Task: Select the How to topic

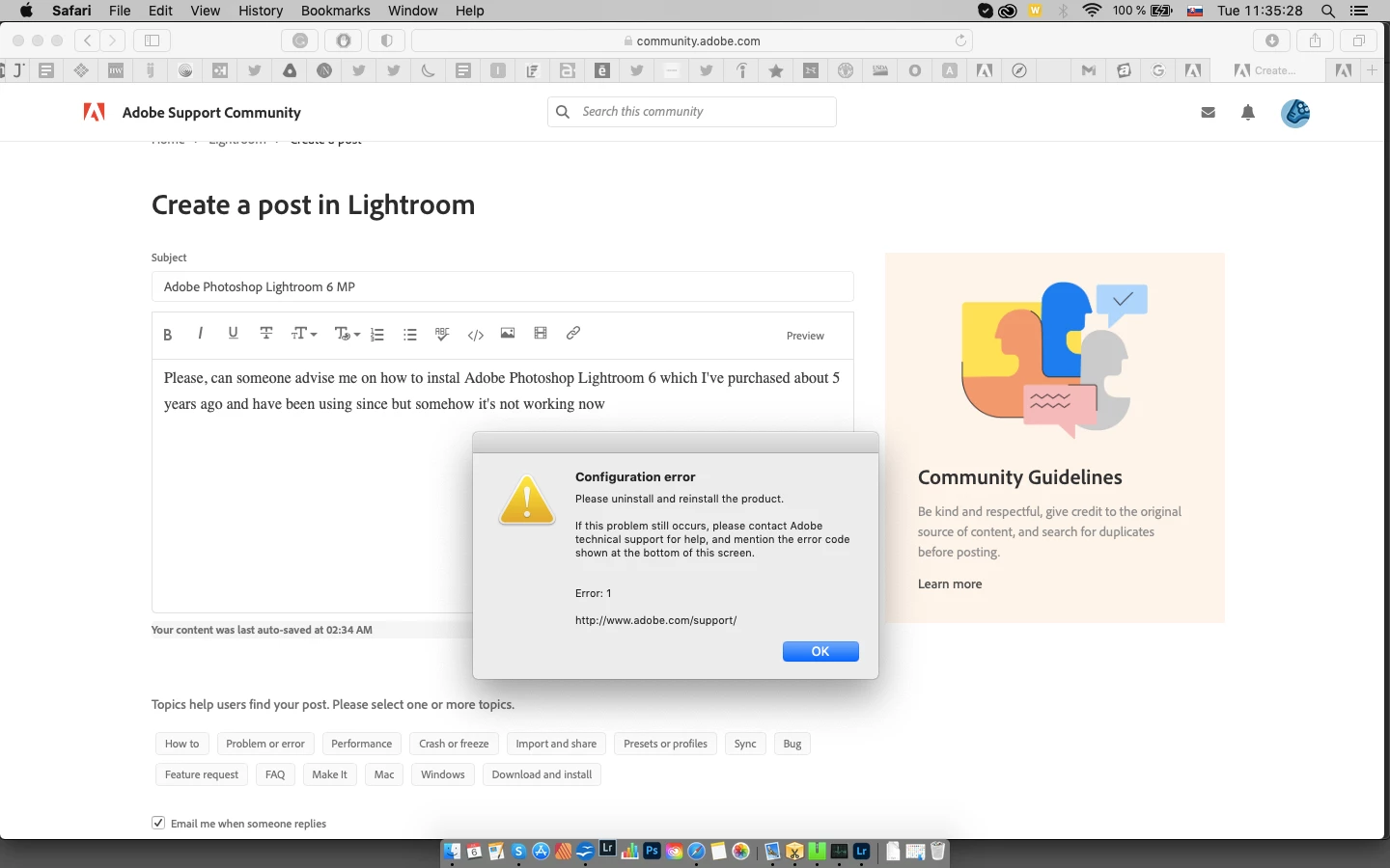Action: pyautogui.click(x=181, y=744)
